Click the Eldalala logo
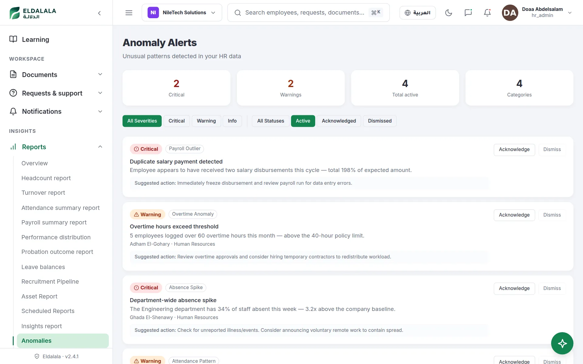 point(33,13)
